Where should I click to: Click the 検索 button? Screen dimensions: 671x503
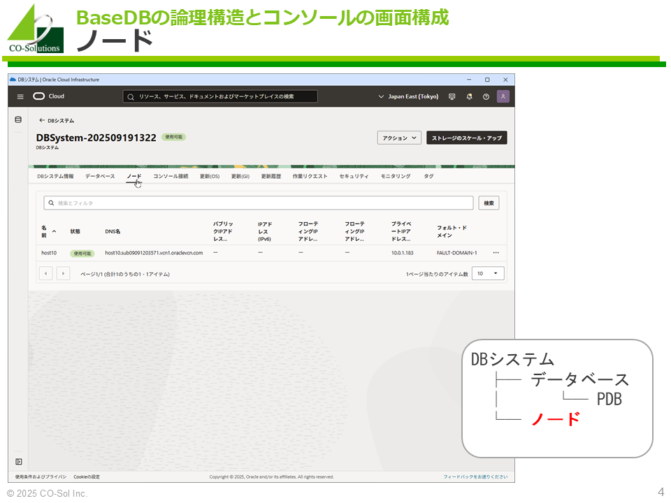click(489, 203)
